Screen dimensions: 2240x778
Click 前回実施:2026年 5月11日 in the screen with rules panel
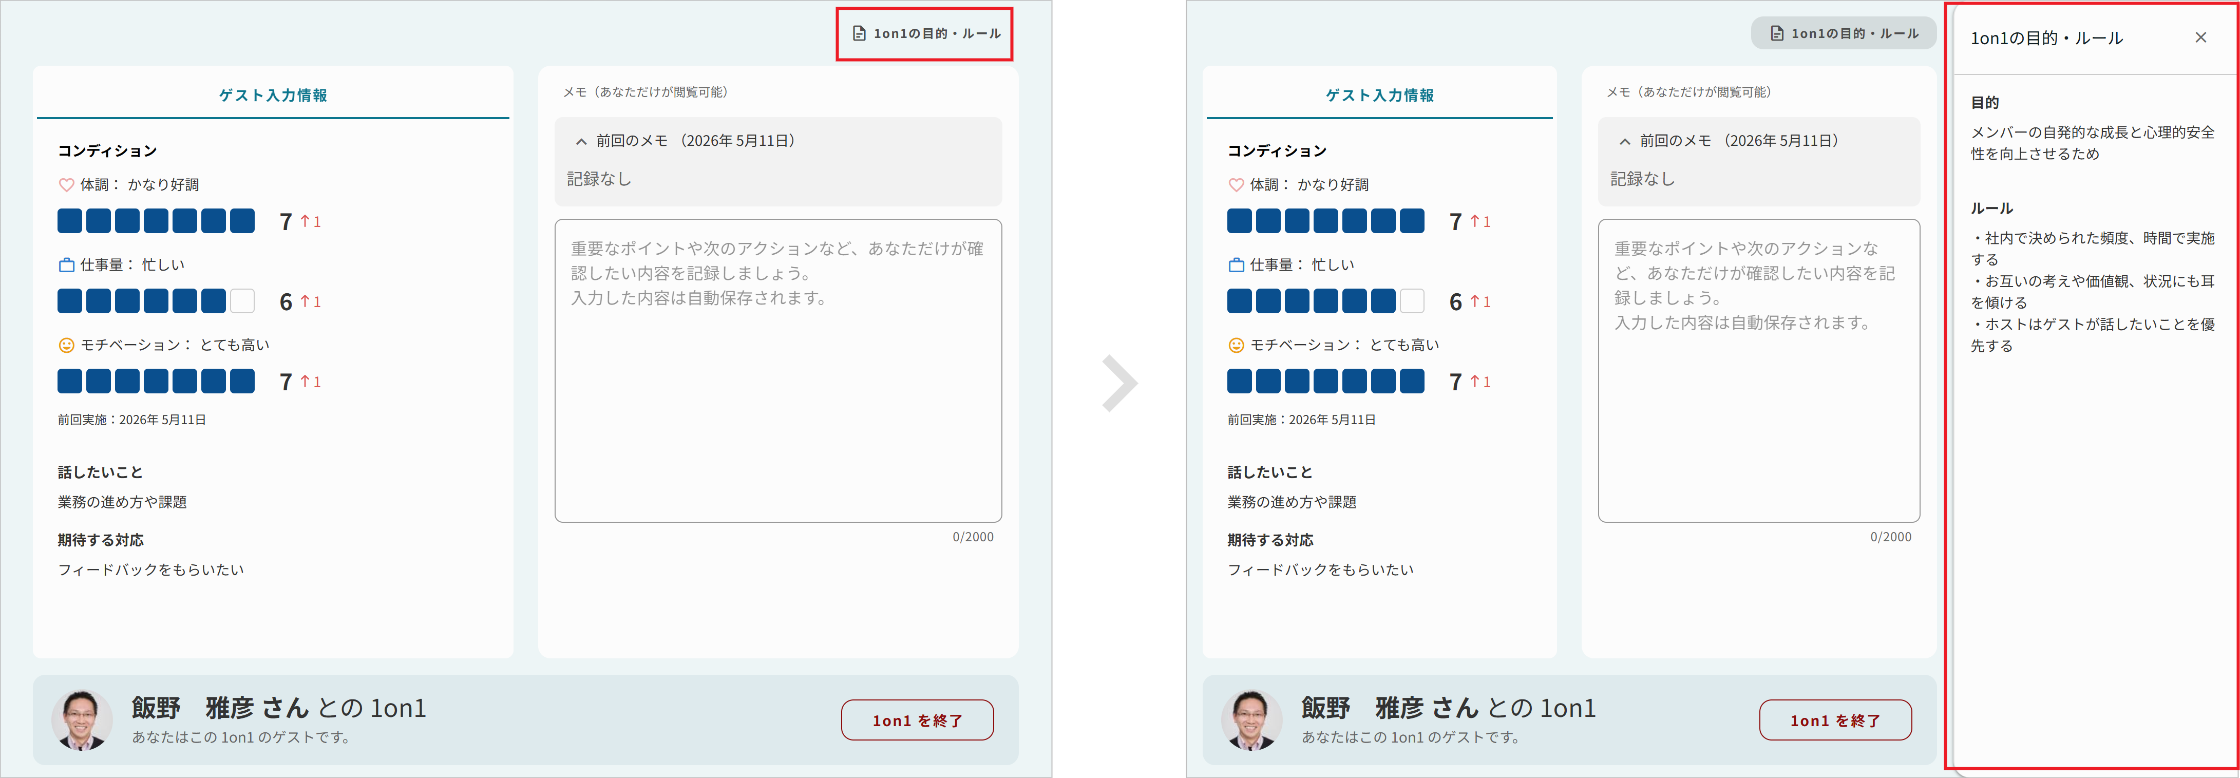[1301, 420]
